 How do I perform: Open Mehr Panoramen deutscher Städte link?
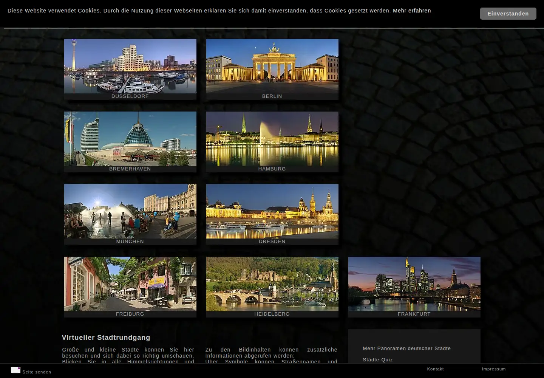(x=406, y=349)
